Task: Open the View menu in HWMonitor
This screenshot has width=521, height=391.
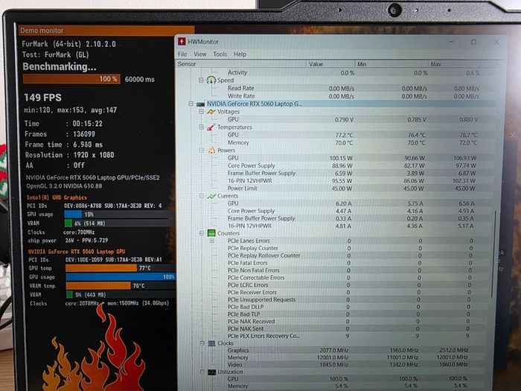Action: (x=199, y=54)
